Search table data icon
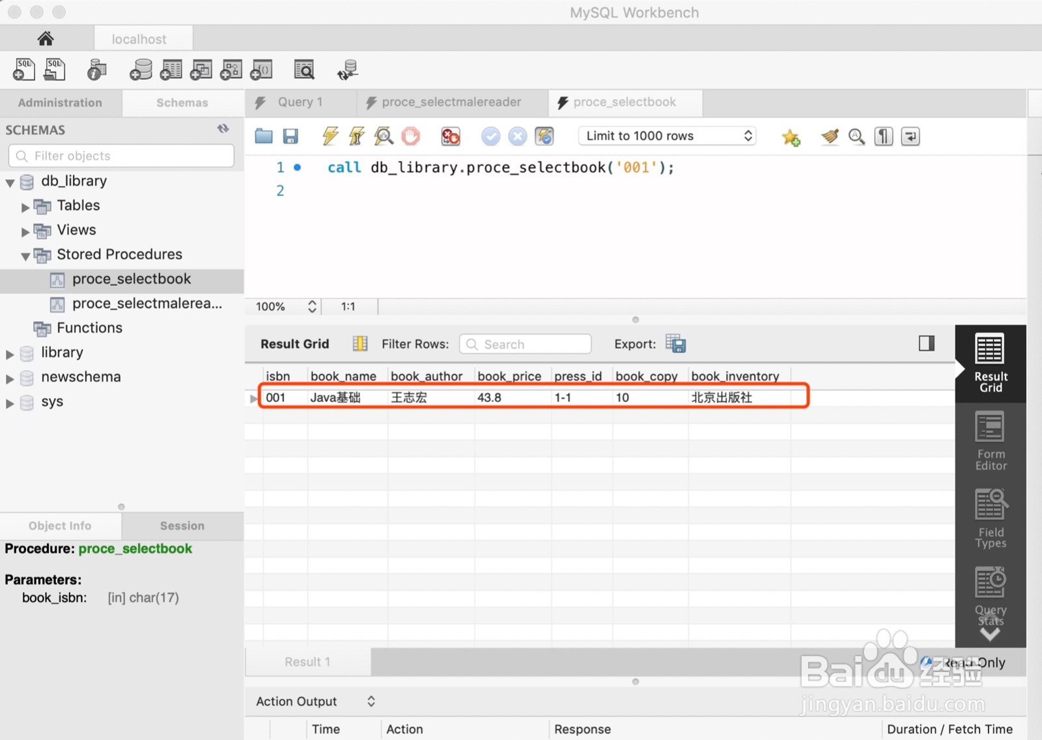 point(304,69)
